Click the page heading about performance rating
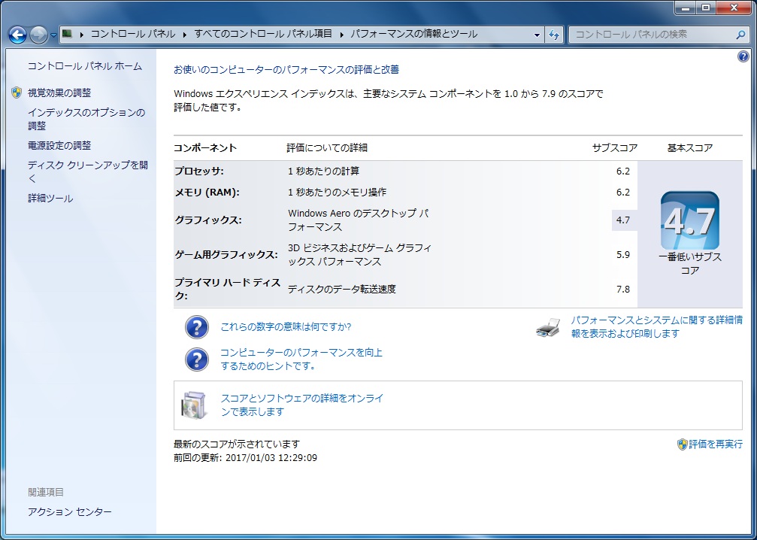757x540 pixels. pos(286,69)
